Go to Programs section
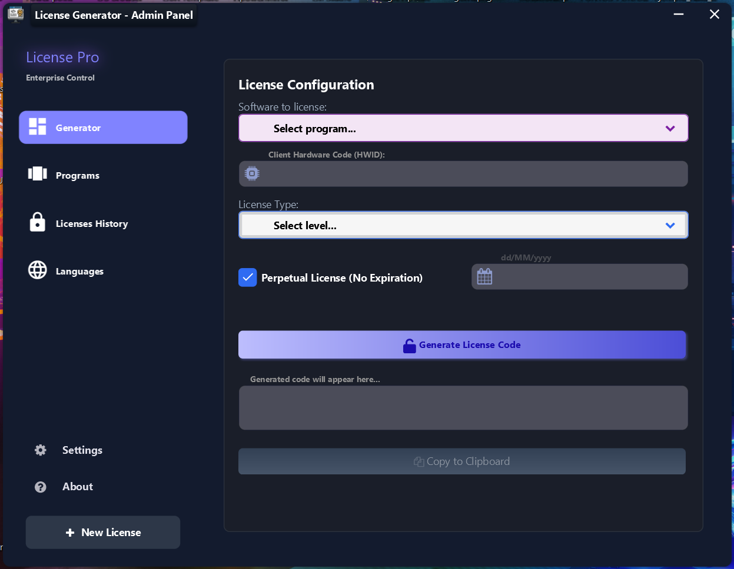The image size is (734, 569). click(103, 175)
